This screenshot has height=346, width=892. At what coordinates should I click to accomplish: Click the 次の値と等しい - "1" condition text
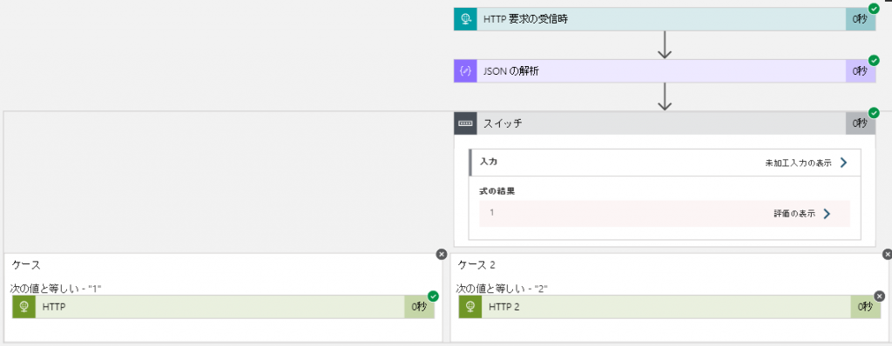tap(56, 289)
